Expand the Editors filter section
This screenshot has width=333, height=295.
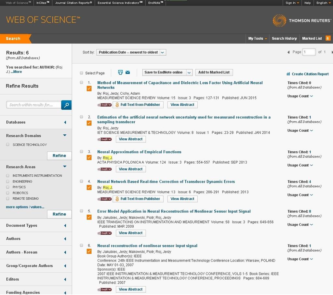pyautogui.click(x=65, y=279)
